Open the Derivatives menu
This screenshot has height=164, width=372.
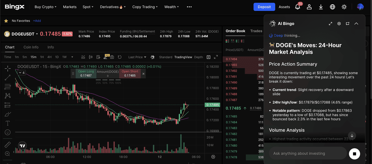point(113,7)
